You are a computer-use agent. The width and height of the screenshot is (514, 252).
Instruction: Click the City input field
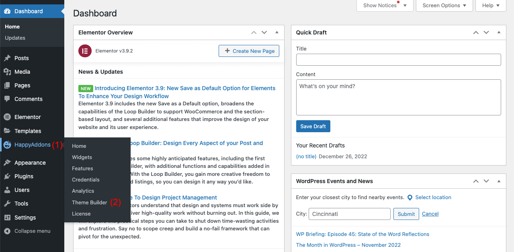coord(350,214)
